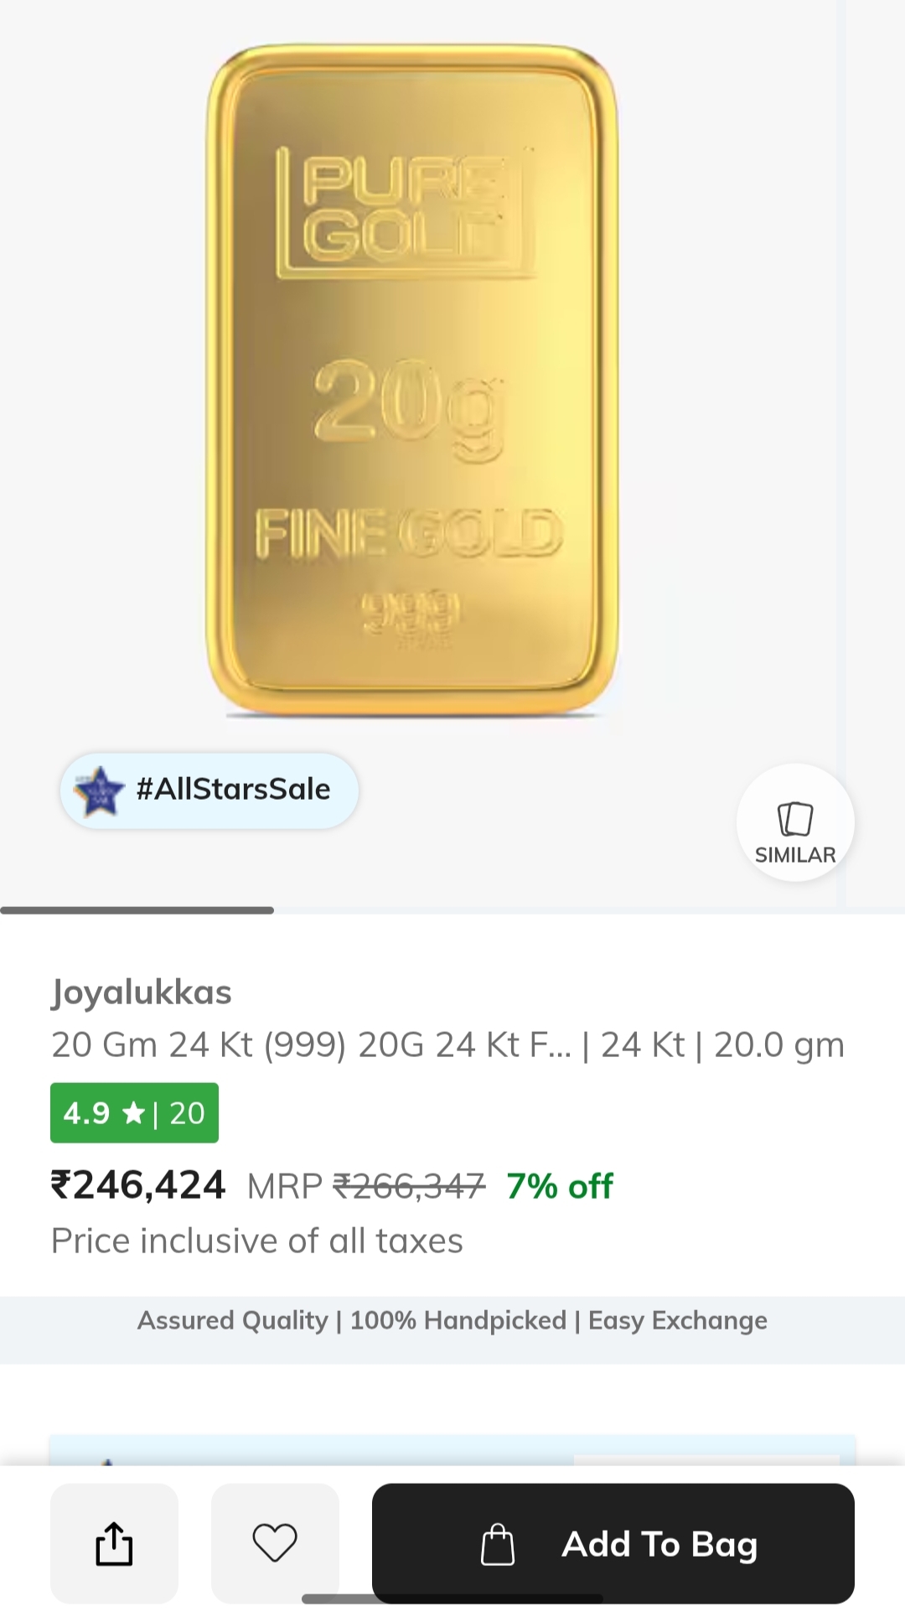Tap the ₹246,424 selling price
The image size is (905, 1622).
[x=138, y=1185]
